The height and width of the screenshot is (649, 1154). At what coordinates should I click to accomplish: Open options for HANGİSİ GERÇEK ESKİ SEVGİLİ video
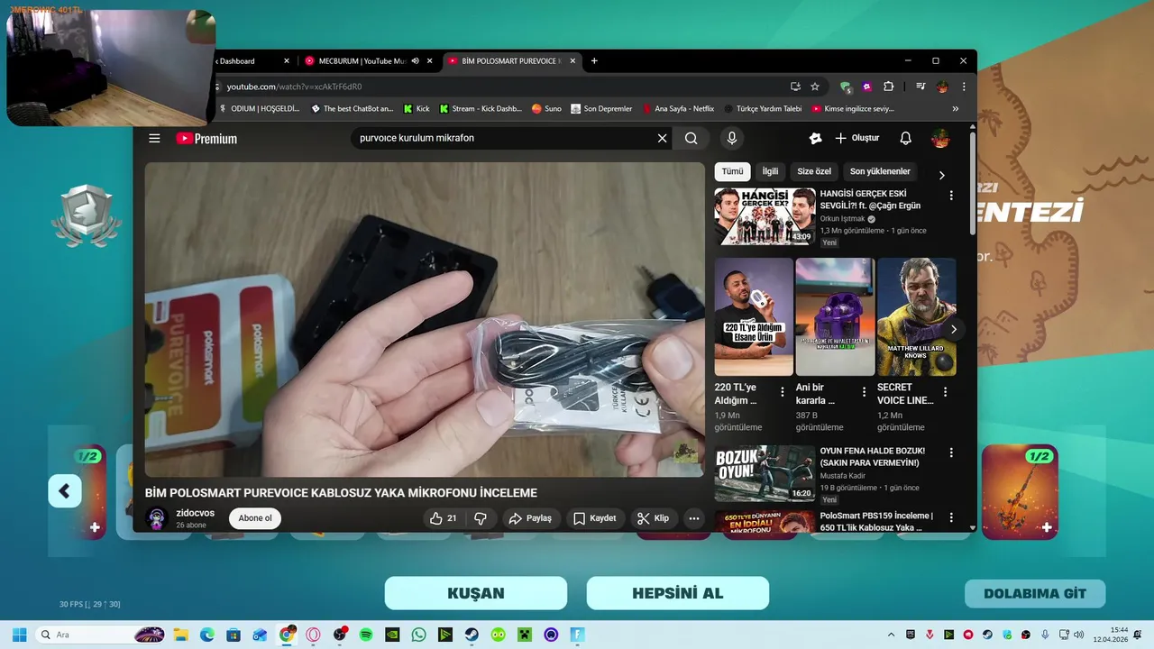(951, 196)
